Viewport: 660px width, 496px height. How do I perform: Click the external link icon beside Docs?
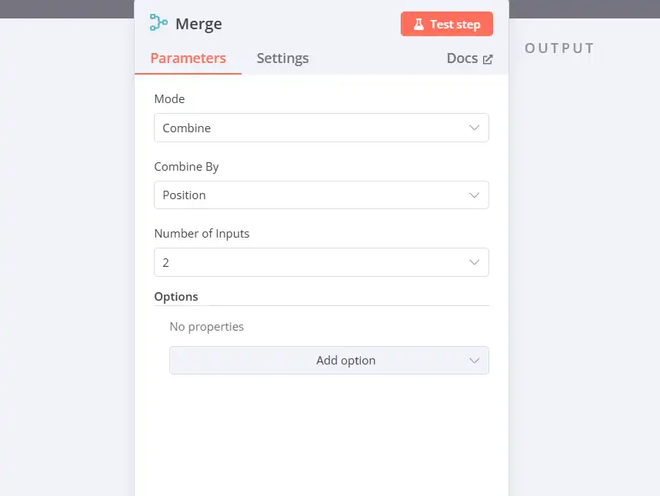point(488,59)
